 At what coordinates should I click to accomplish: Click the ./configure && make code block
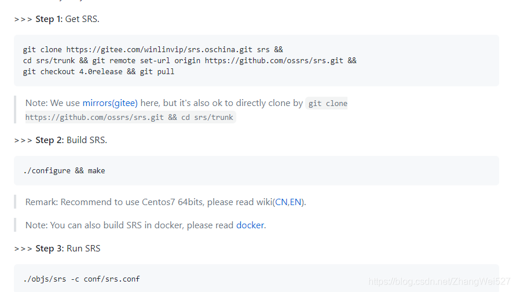coord(257,170)
